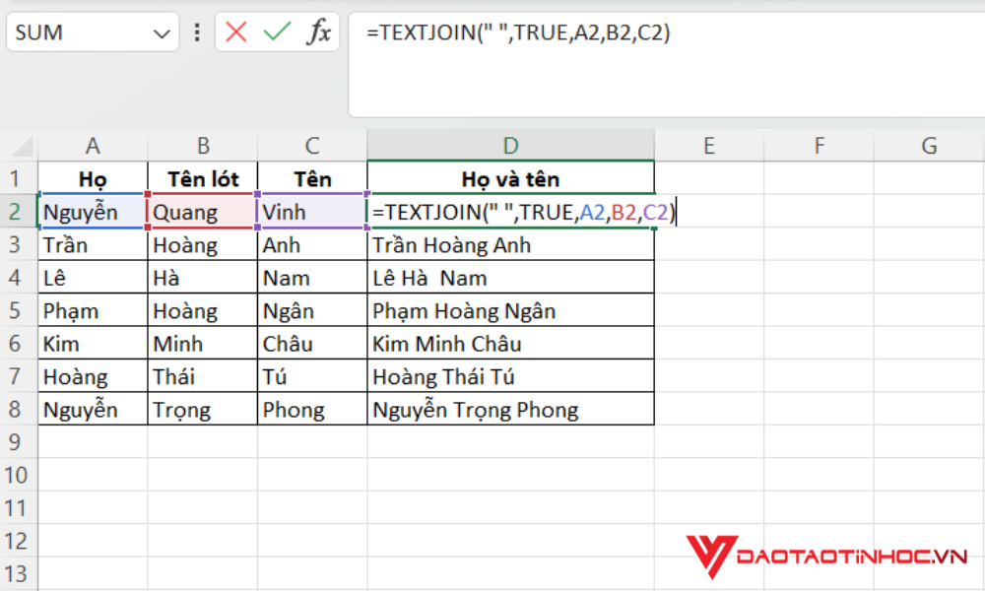The image size is (985, 591).
Task: Click the vertical dots separator beside Name Box
Action: point(195,32)
